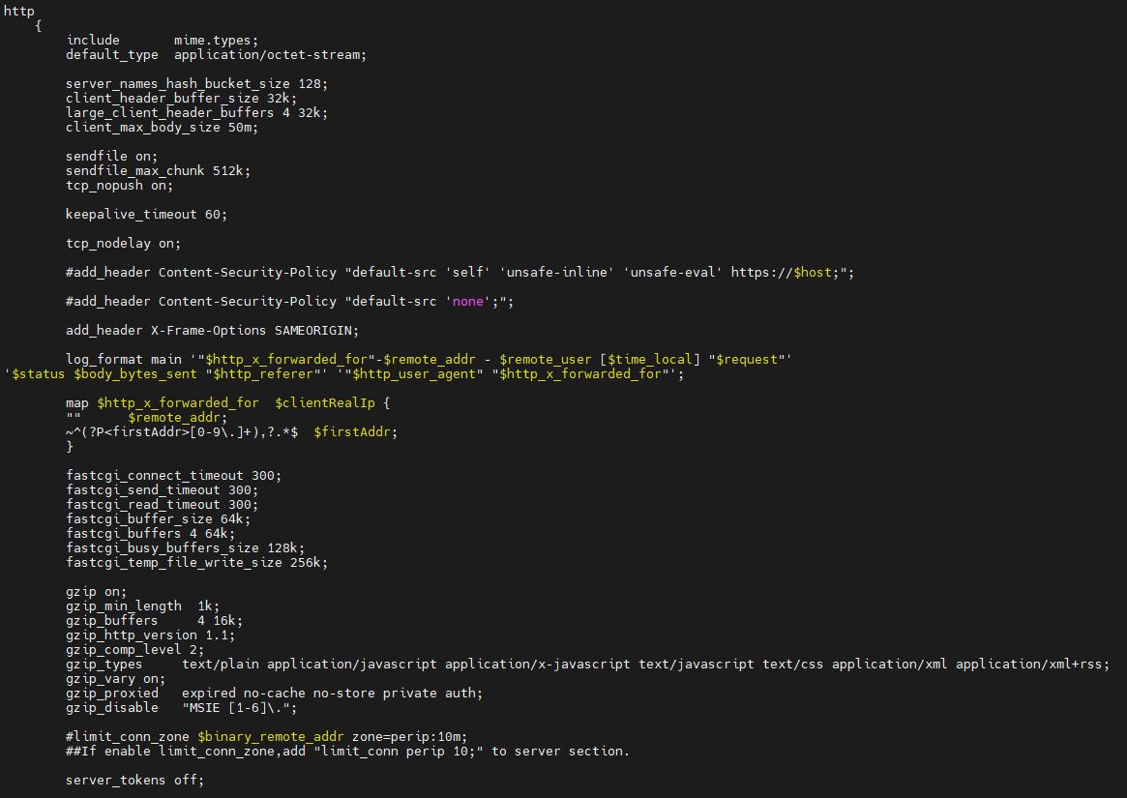Click 'sendfile on;' directive

click(111, 156)
